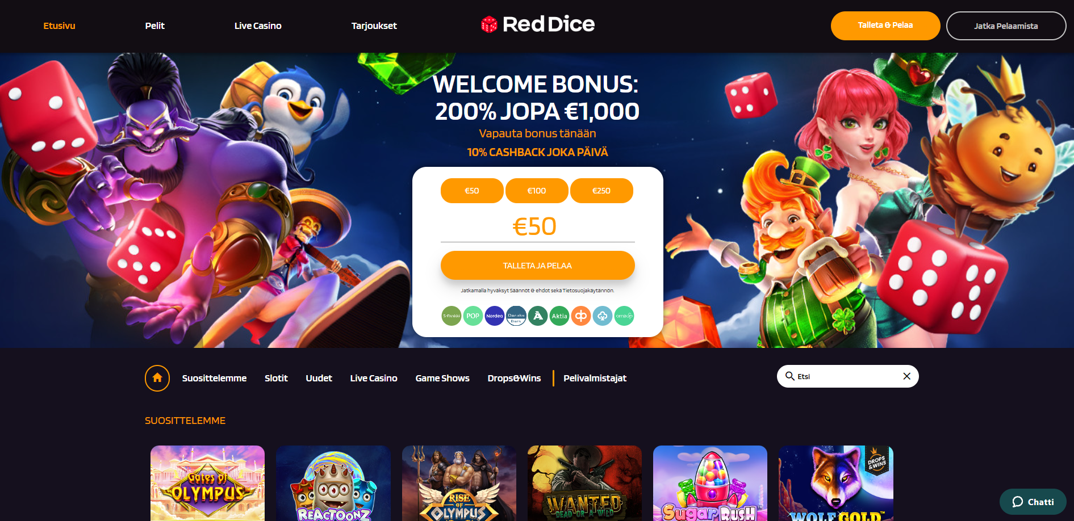
Task: Choose the S-Pankki payment icon
Action: (451, 316)
